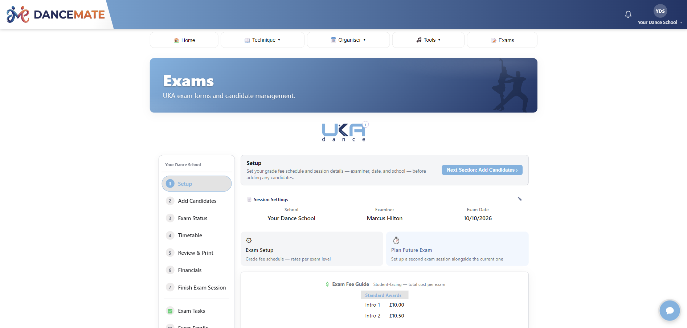The width and height of the screenshot is (687, 328).
Task: Edit session settings with pencil icon
Action: [520, 199]
